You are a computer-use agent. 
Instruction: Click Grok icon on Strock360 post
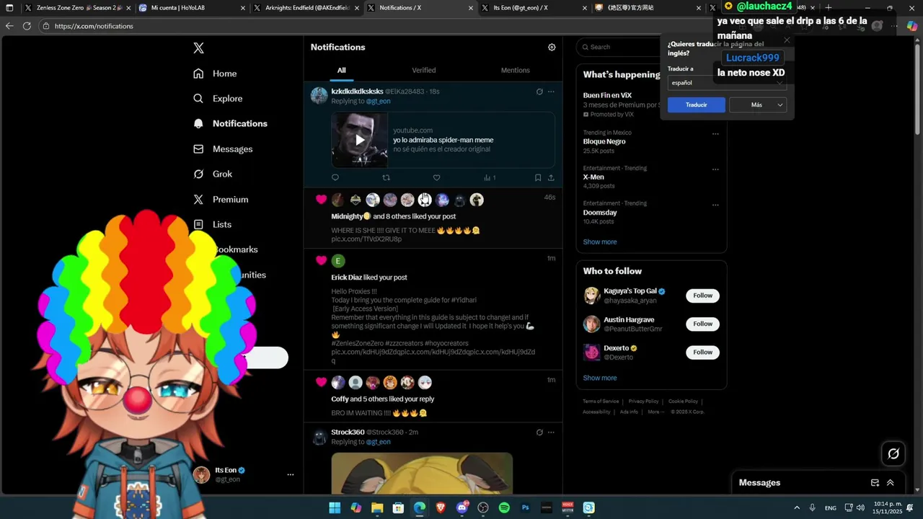539,432
